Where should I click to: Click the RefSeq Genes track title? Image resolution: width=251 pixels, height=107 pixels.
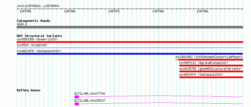pyautogui.click(x=29, y=90)
